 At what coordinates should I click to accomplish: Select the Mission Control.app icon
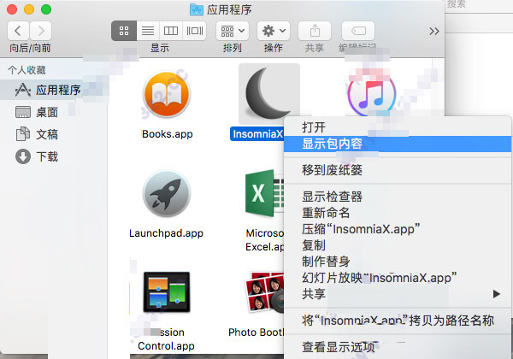click(167, 292)
